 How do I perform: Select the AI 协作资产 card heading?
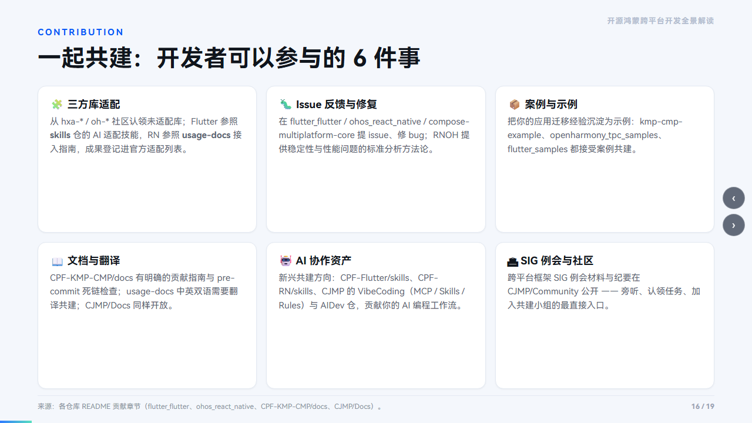point(324,261)
